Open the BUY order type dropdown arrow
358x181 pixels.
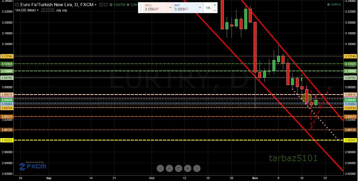pos(200,8)
